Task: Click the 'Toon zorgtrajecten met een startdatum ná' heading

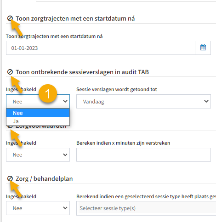Action: coord(75,18)
